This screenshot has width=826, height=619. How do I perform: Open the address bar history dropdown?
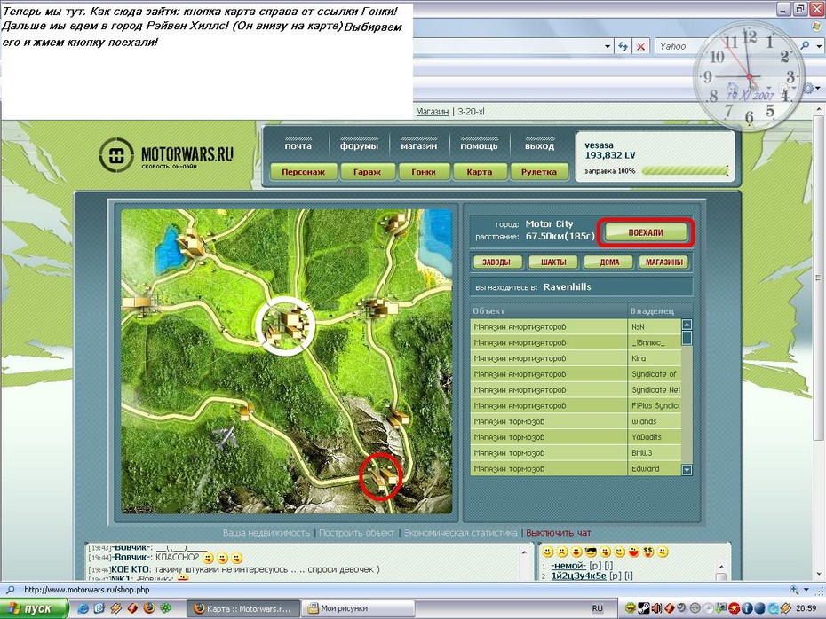[608, 46]
